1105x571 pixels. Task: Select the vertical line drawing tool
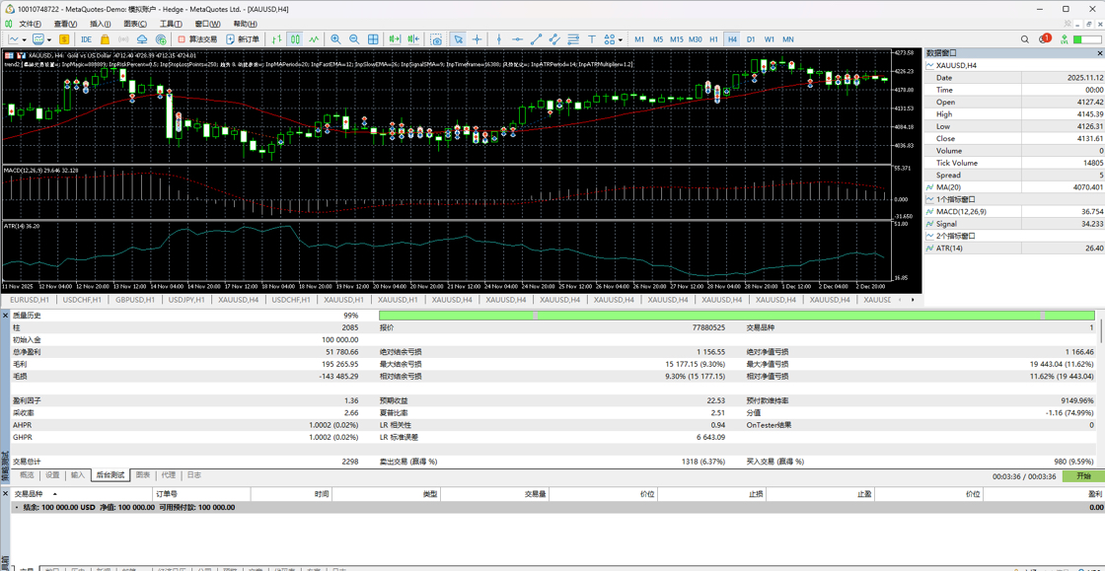pyautogui.click(x=499, y=39)
